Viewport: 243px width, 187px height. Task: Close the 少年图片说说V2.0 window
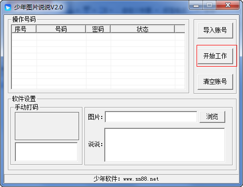(x=228, y=5)
